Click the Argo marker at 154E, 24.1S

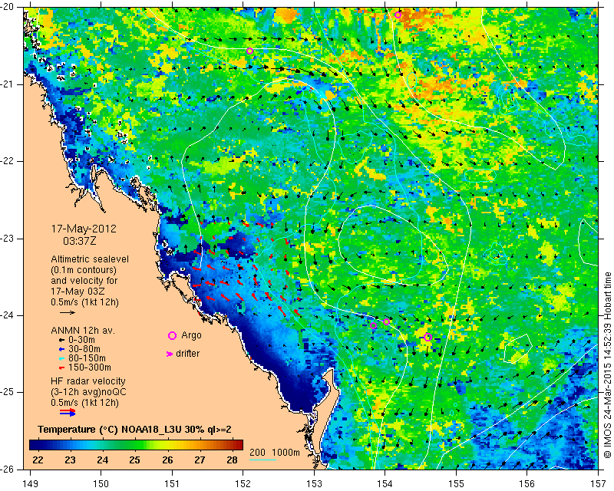(x=387, y=322)
